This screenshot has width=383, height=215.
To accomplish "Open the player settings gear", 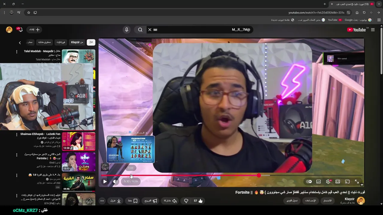I will pyautogui.click(x=328, y=182).
